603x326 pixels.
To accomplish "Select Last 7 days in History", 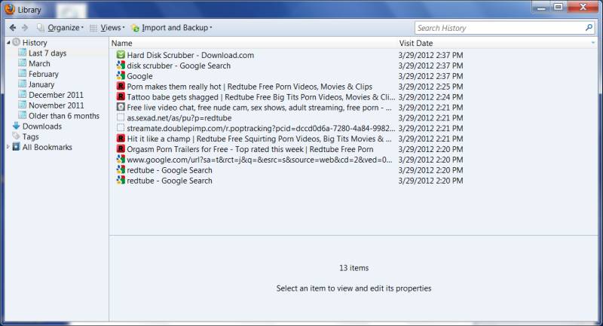I will click(47, 53).
